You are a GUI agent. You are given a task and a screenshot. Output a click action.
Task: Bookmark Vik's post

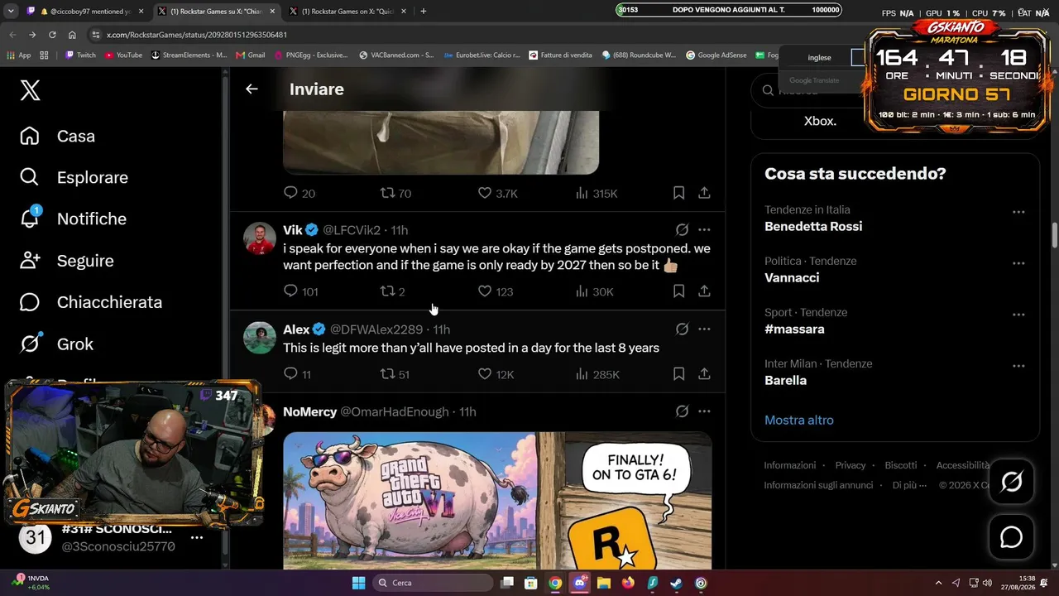coord(678,291)
